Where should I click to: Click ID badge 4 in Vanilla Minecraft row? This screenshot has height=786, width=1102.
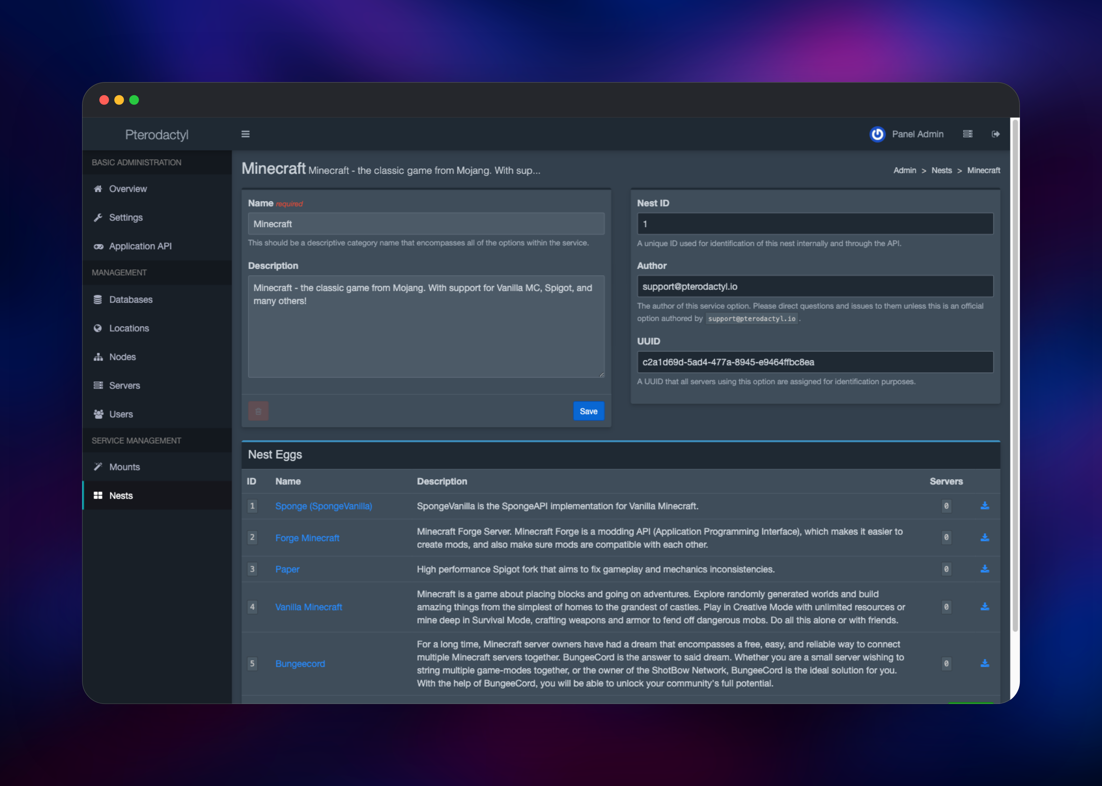pyautogui.click(x=252, y=607)
